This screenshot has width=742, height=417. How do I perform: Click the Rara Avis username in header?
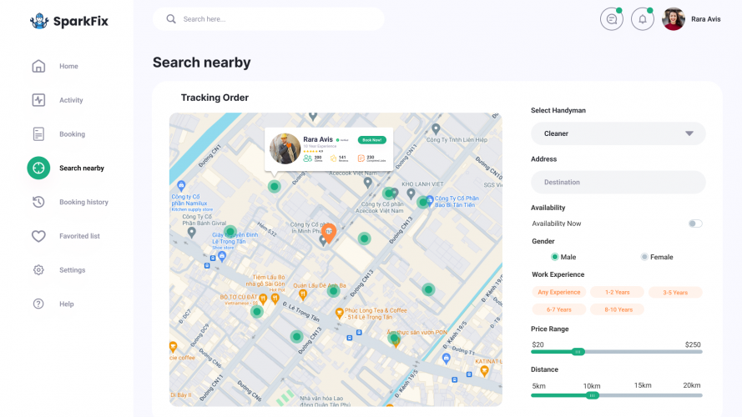pyautogui.click(x=705, y=19)
